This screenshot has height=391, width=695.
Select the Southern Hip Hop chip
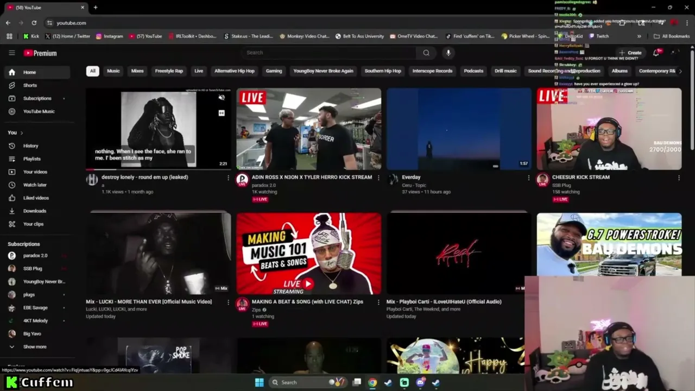click(x=383, y=71)
